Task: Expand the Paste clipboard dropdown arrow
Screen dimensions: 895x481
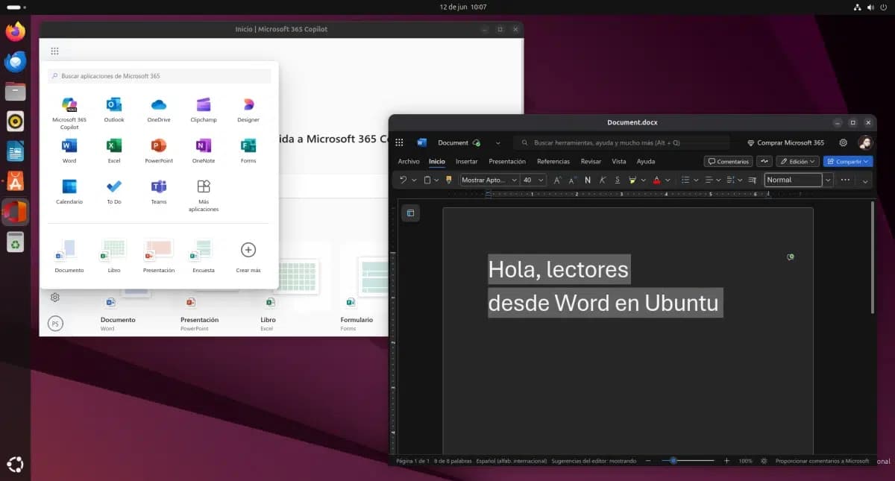Action: tap(437, 180)
